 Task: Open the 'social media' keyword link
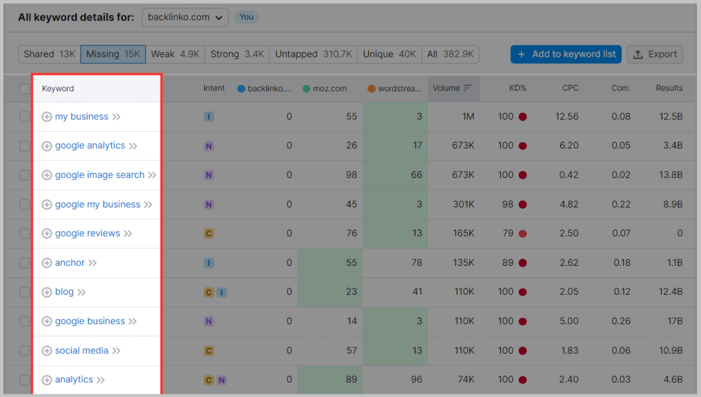pos(81,350)
